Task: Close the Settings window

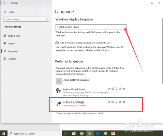Action: click(x=159, y=3)
